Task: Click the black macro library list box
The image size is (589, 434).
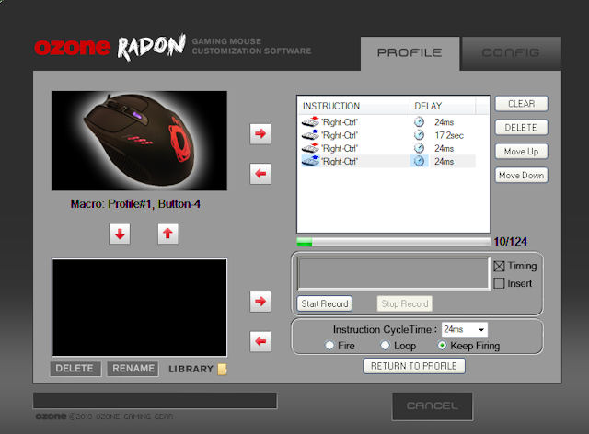Action: point(139,307)
